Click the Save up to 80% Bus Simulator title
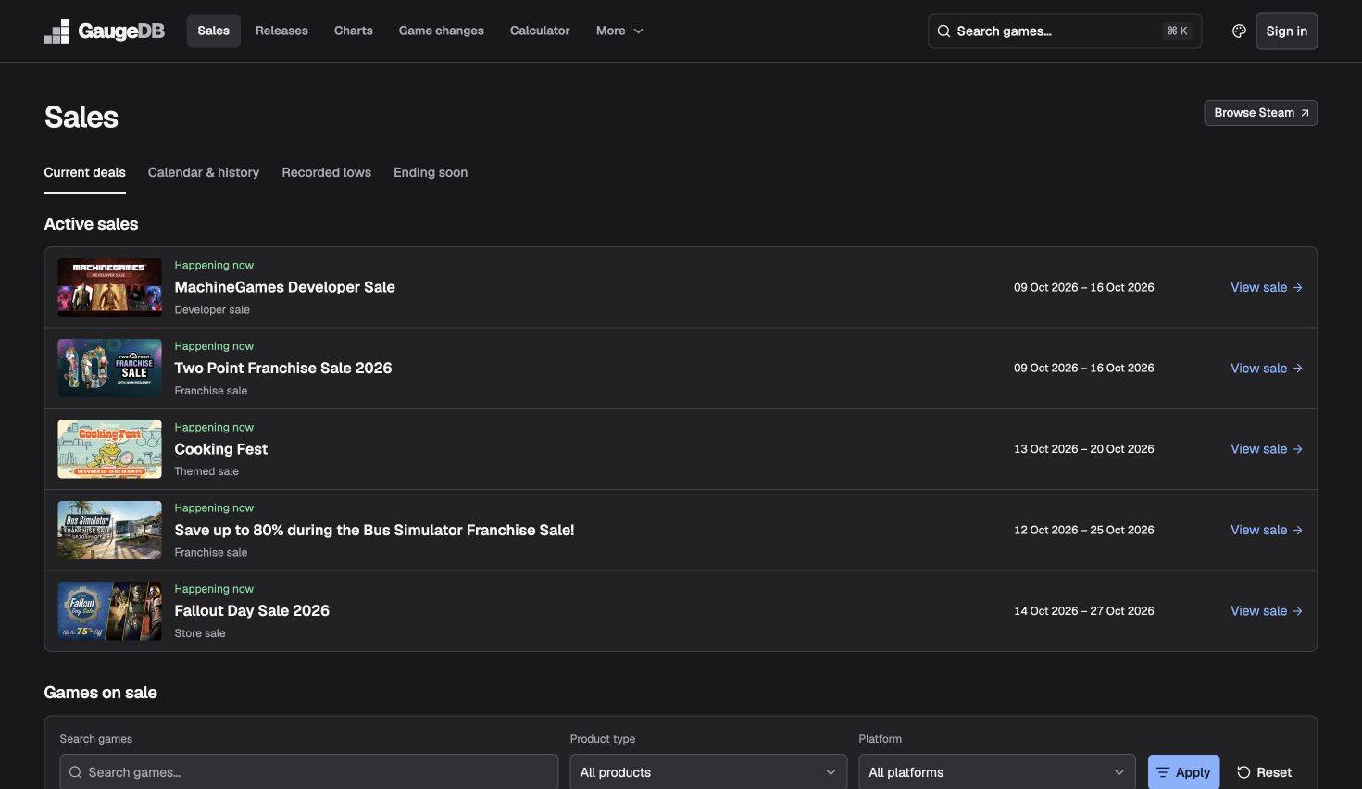This screenshot has width=1362, height=789. point(374,530)
